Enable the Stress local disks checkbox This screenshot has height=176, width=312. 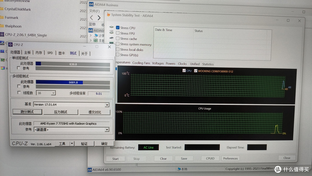[118, 49]
